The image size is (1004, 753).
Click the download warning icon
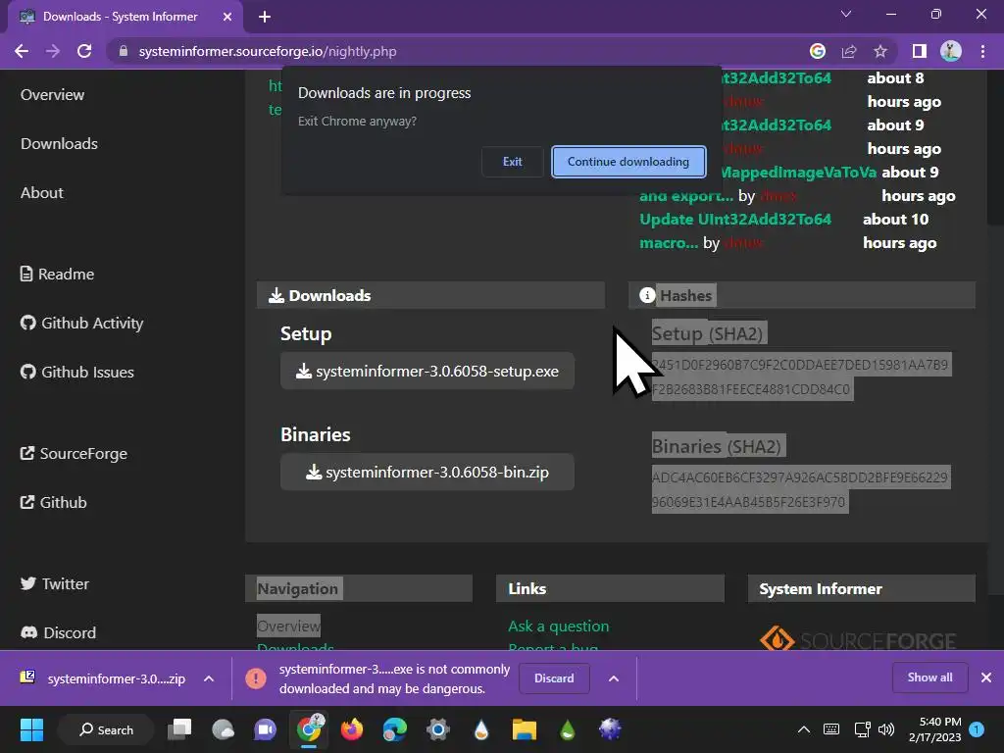[x=256, y=678]
